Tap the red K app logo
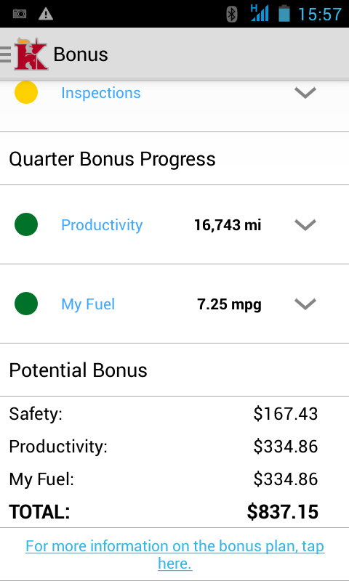 click(31, 54)
